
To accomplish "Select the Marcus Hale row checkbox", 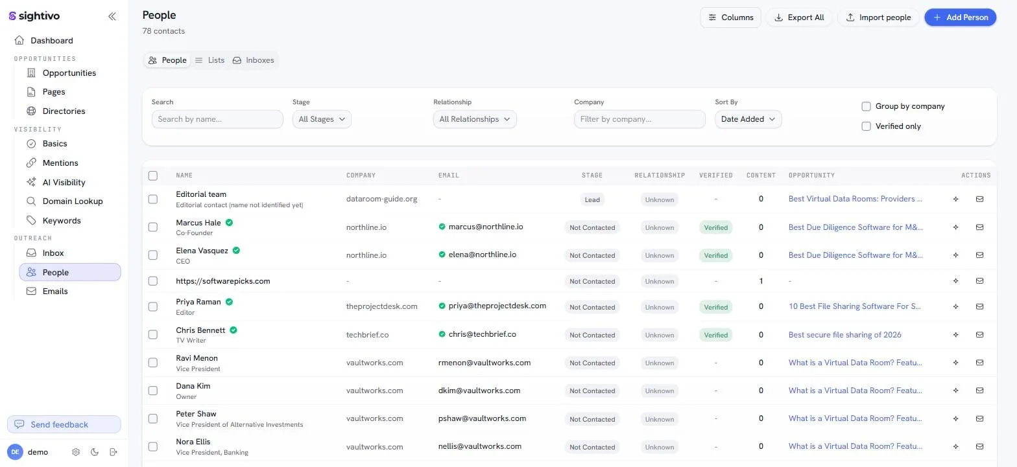I will point(153,227).
